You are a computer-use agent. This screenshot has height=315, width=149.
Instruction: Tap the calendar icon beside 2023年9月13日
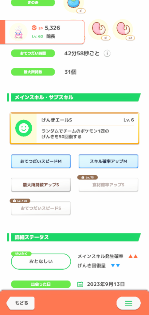80,284
